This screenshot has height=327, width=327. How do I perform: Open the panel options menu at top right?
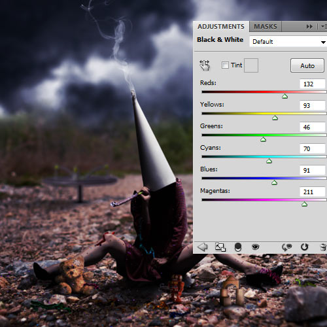[324, 27]
